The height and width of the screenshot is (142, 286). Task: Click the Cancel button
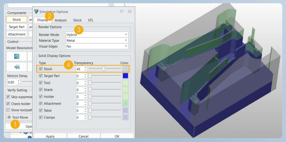[83, 136]
